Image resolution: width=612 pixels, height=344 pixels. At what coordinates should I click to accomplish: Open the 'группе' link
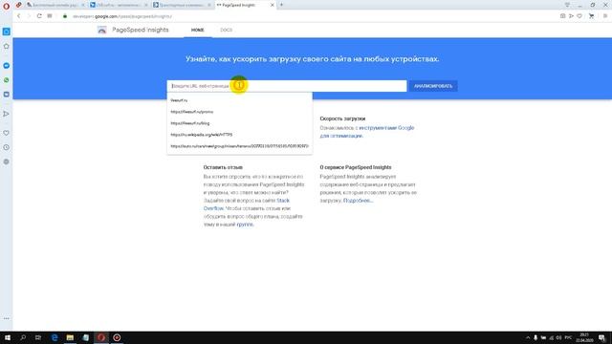245,225
